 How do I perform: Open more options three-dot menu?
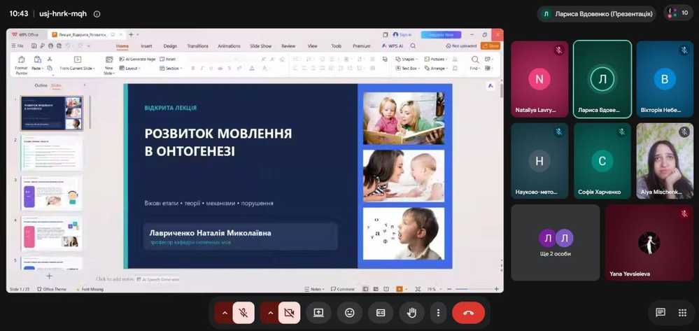pos(439,313)
